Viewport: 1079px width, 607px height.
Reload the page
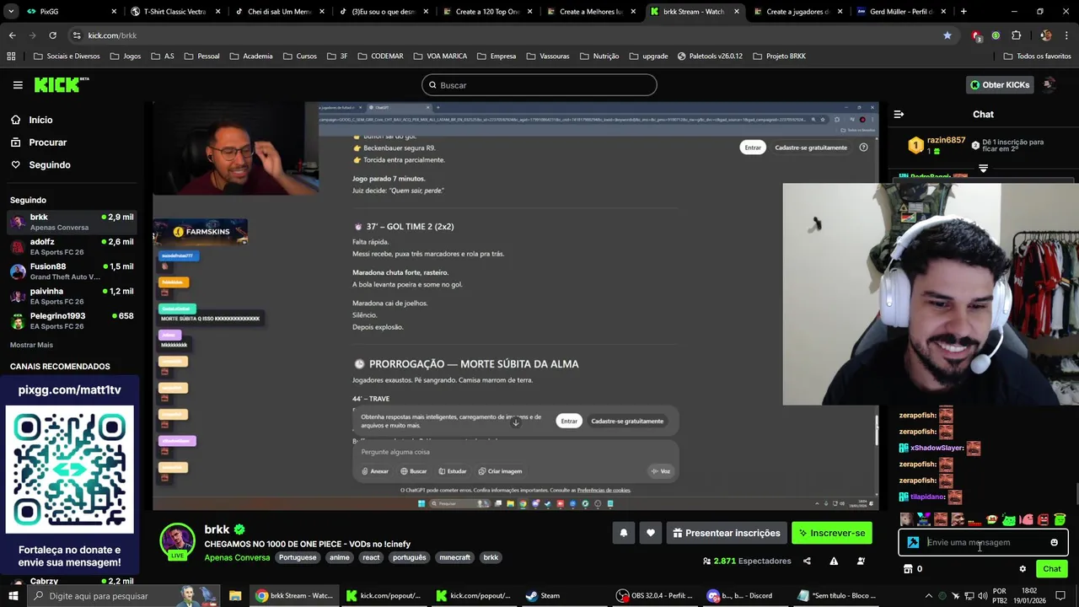pos(52,35)
